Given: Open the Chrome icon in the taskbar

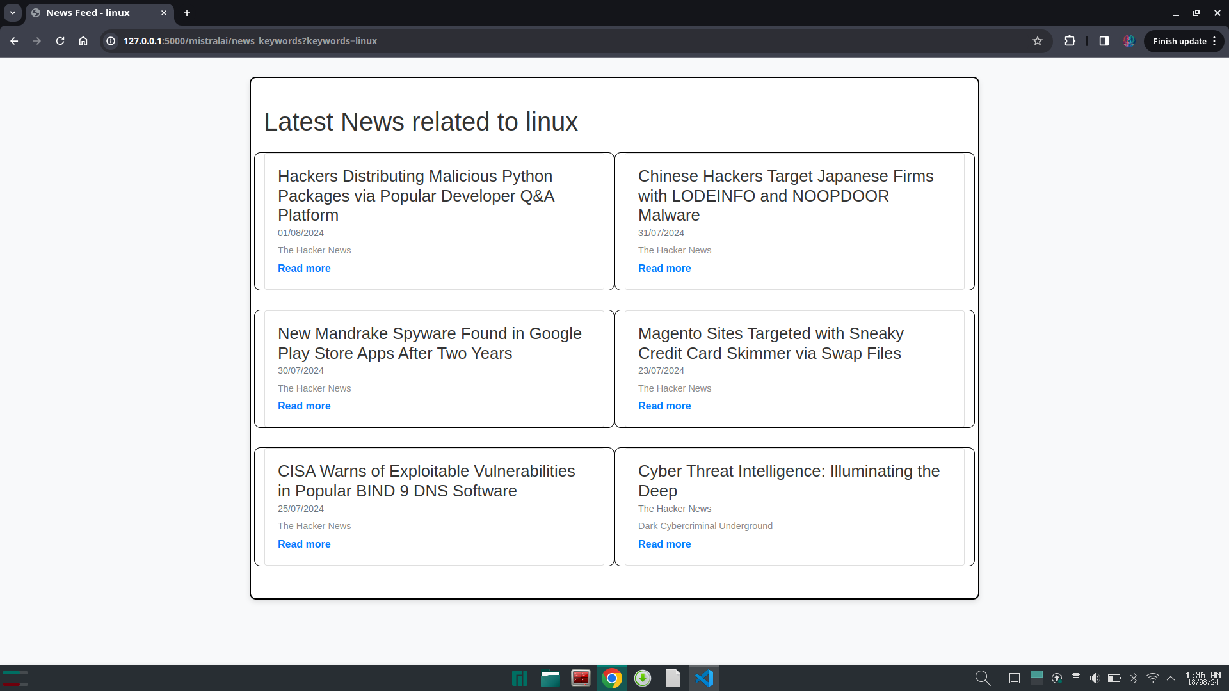Looking at the screenshot, I should [612, 678].
